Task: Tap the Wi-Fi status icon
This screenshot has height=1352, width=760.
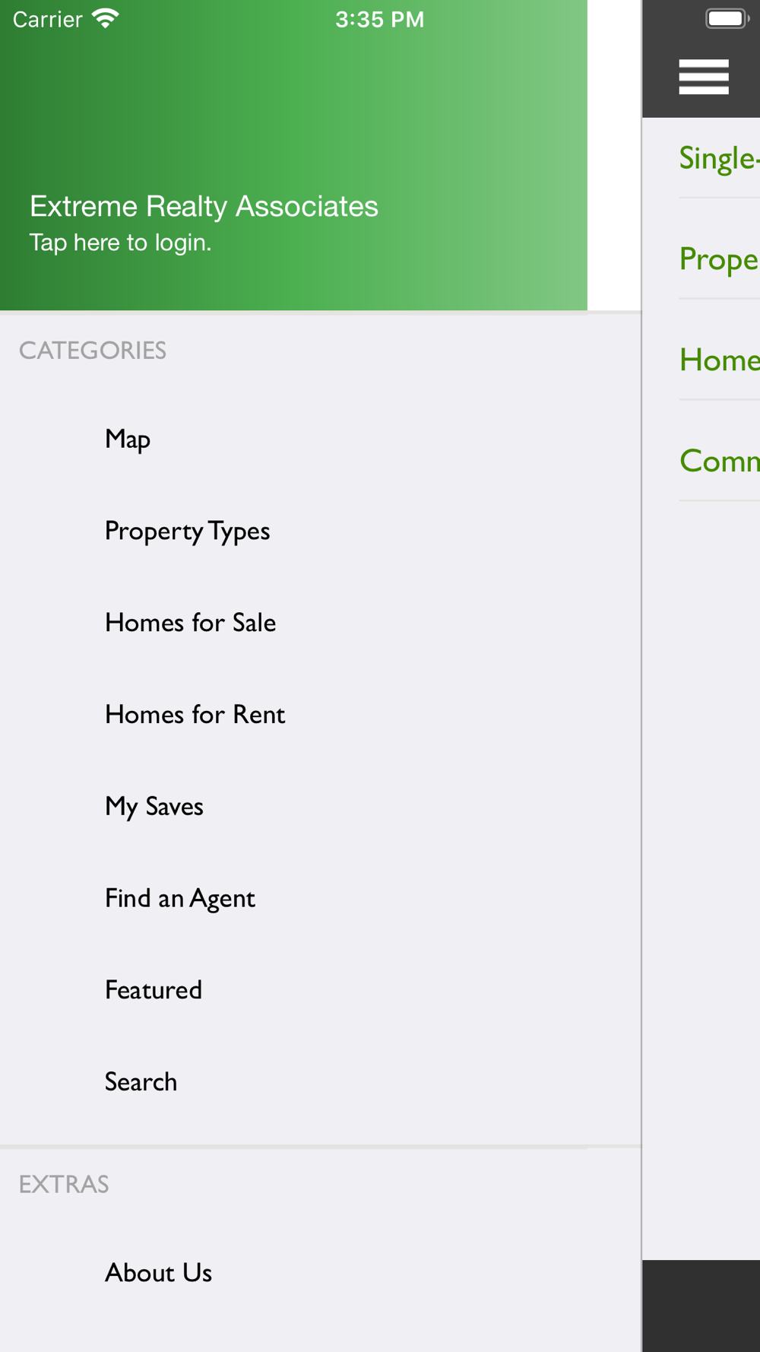Action: coord(105,18)
